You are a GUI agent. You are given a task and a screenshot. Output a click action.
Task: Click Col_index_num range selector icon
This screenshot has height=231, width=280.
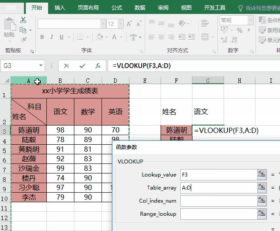262,200
